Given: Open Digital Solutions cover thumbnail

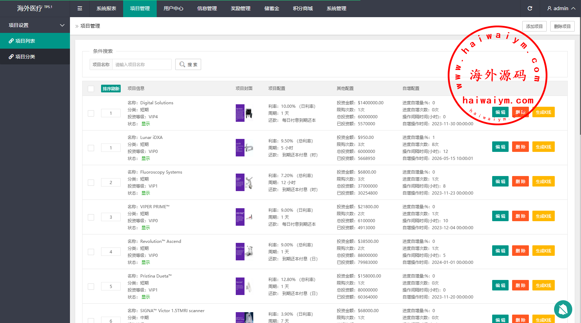Looking at the screenshot, I should point(245,113).
